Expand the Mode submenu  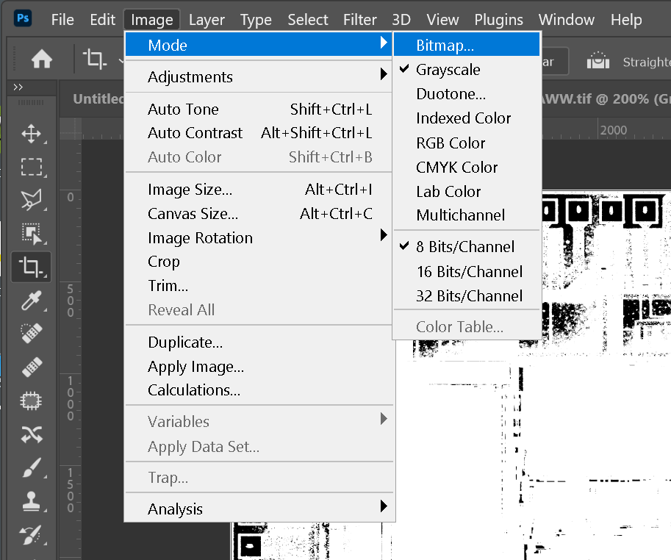coord(259,45)
